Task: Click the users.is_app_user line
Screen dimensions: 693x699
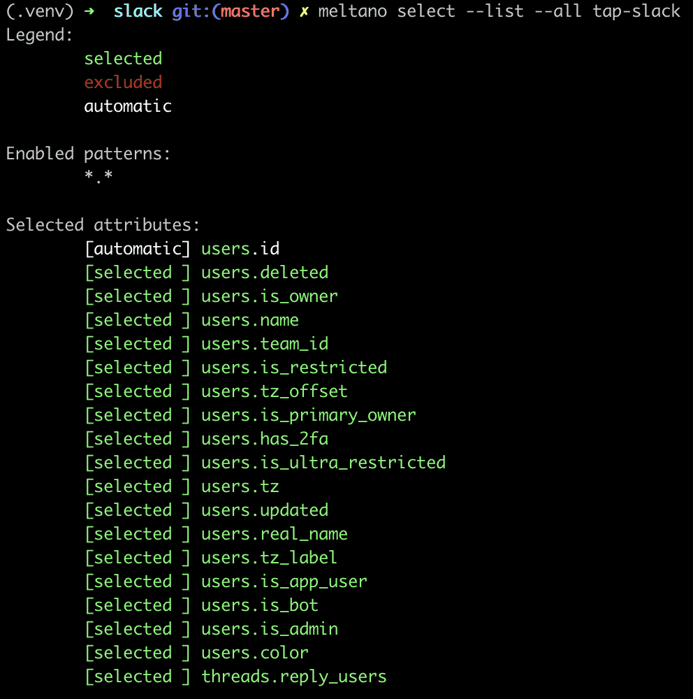Action: click(284, 582)
